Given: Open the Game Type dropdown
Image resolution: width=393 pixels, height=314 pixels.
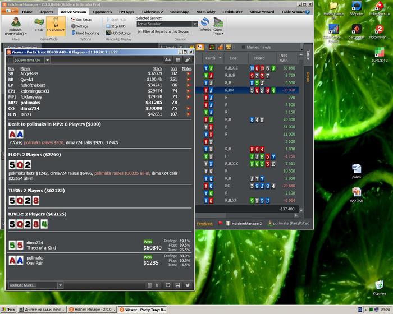Looking at the screenshot, I should click(218, 25).
